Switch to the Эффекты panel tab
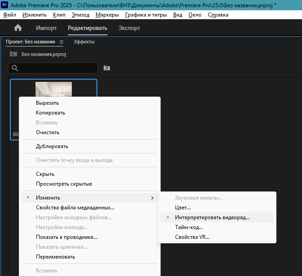Screen dimensions: 302x276 (x=84, y=42)
